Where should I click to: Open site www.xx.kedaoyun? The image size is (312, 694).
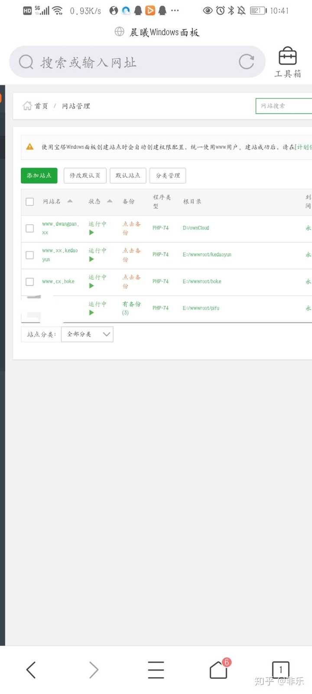60,255
